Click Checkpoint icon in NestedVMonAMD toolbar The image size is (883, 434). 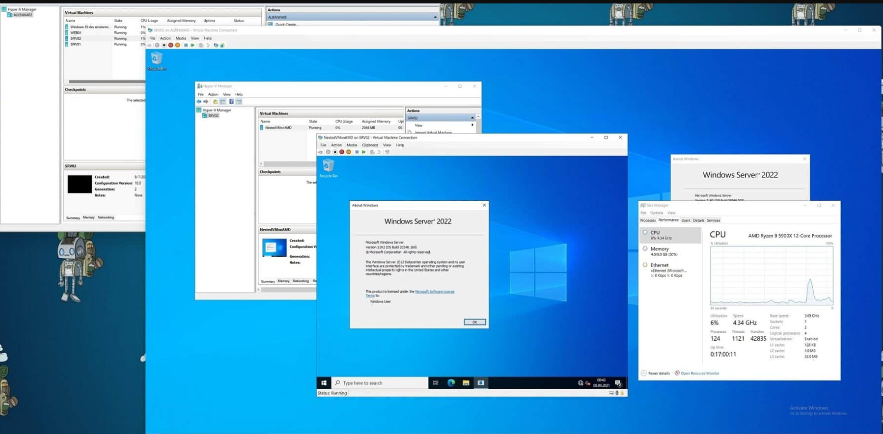click(x=372, y=152)
